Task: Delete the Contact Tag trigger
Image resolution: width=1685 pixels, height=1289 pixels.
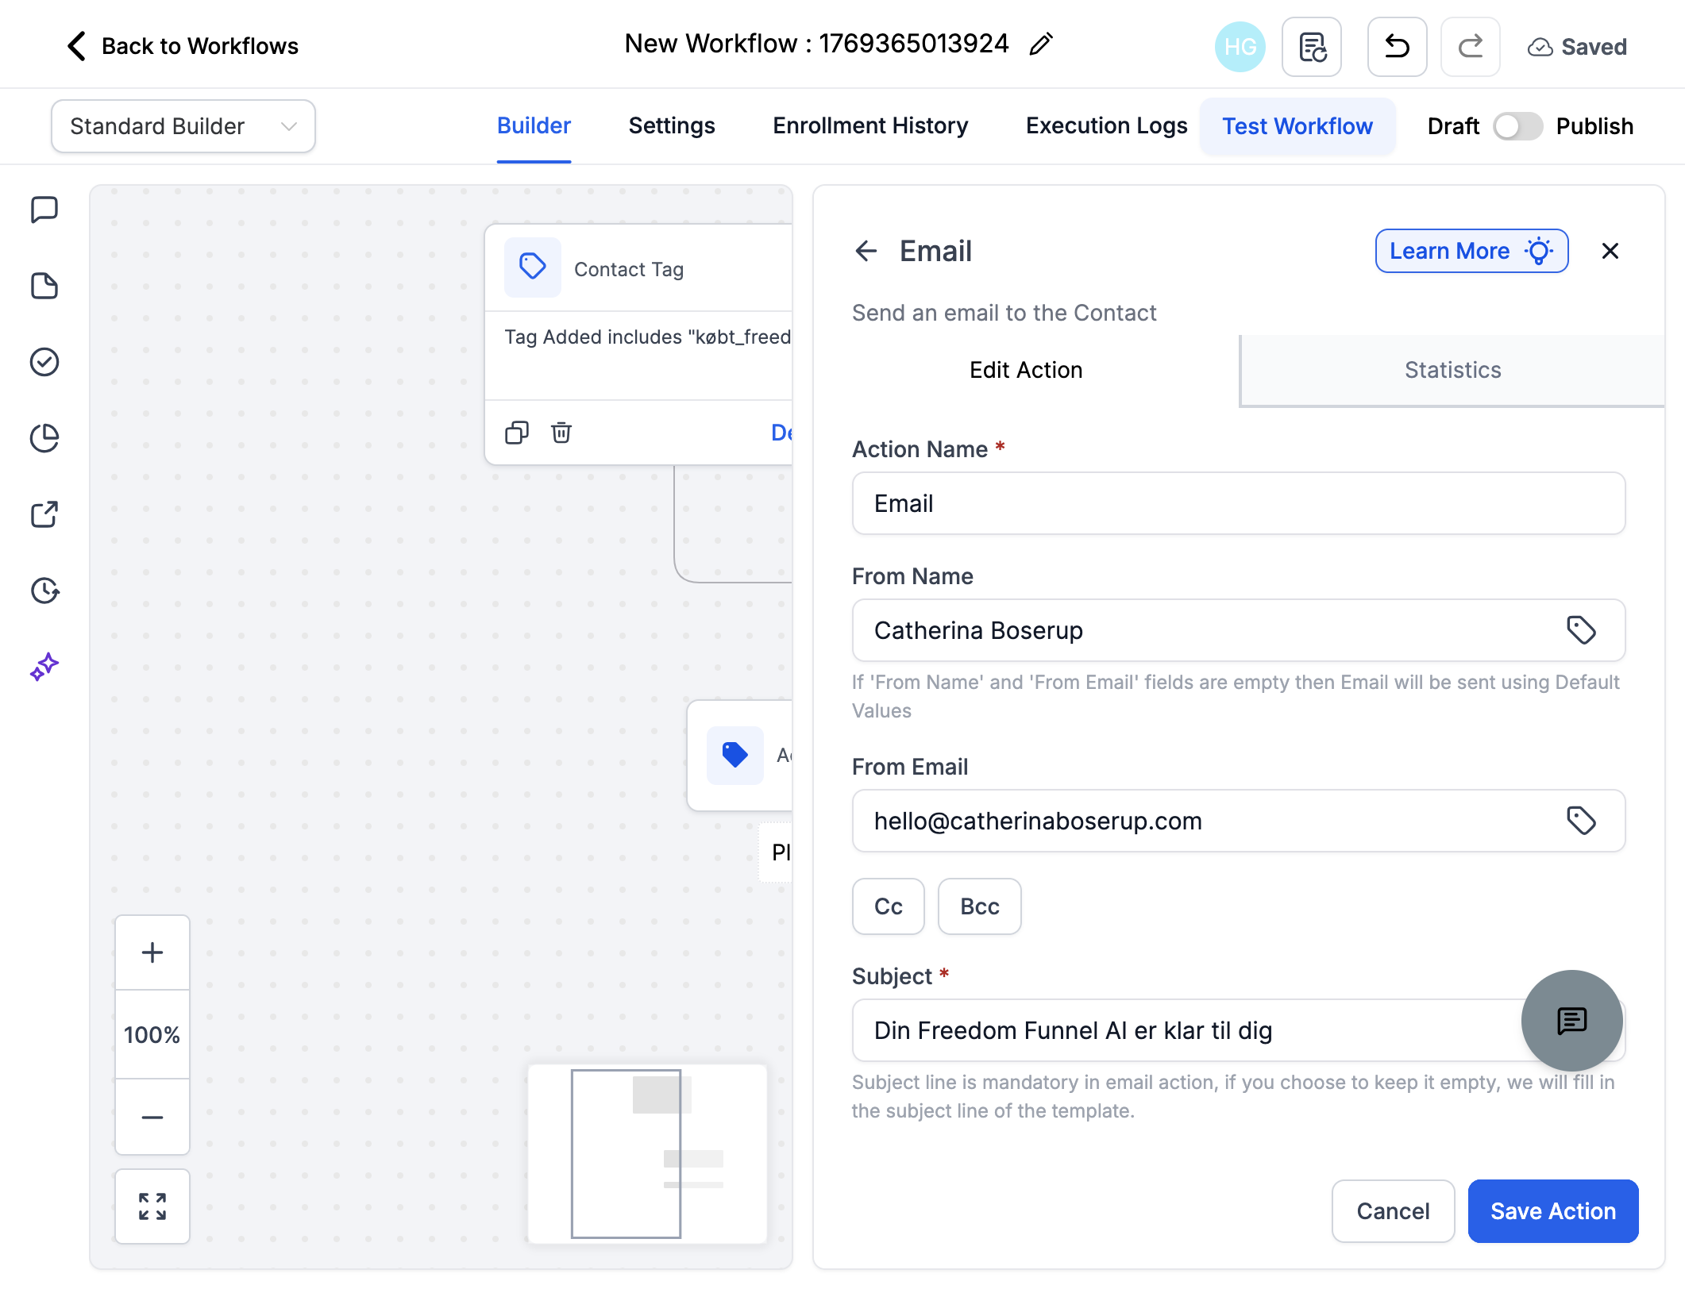Action: (561, 433)
